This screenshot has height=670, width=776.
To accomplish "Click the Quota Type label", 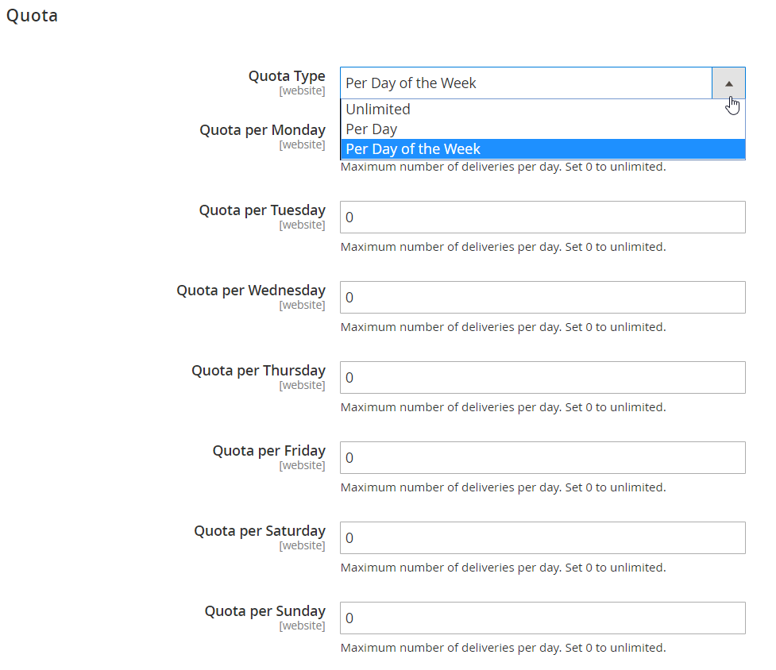I will coord(287,76).
